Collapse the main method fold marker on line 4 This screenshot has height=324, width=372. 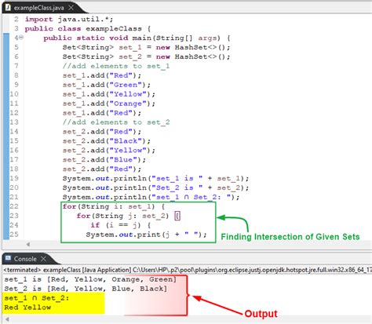click(21, 38)
